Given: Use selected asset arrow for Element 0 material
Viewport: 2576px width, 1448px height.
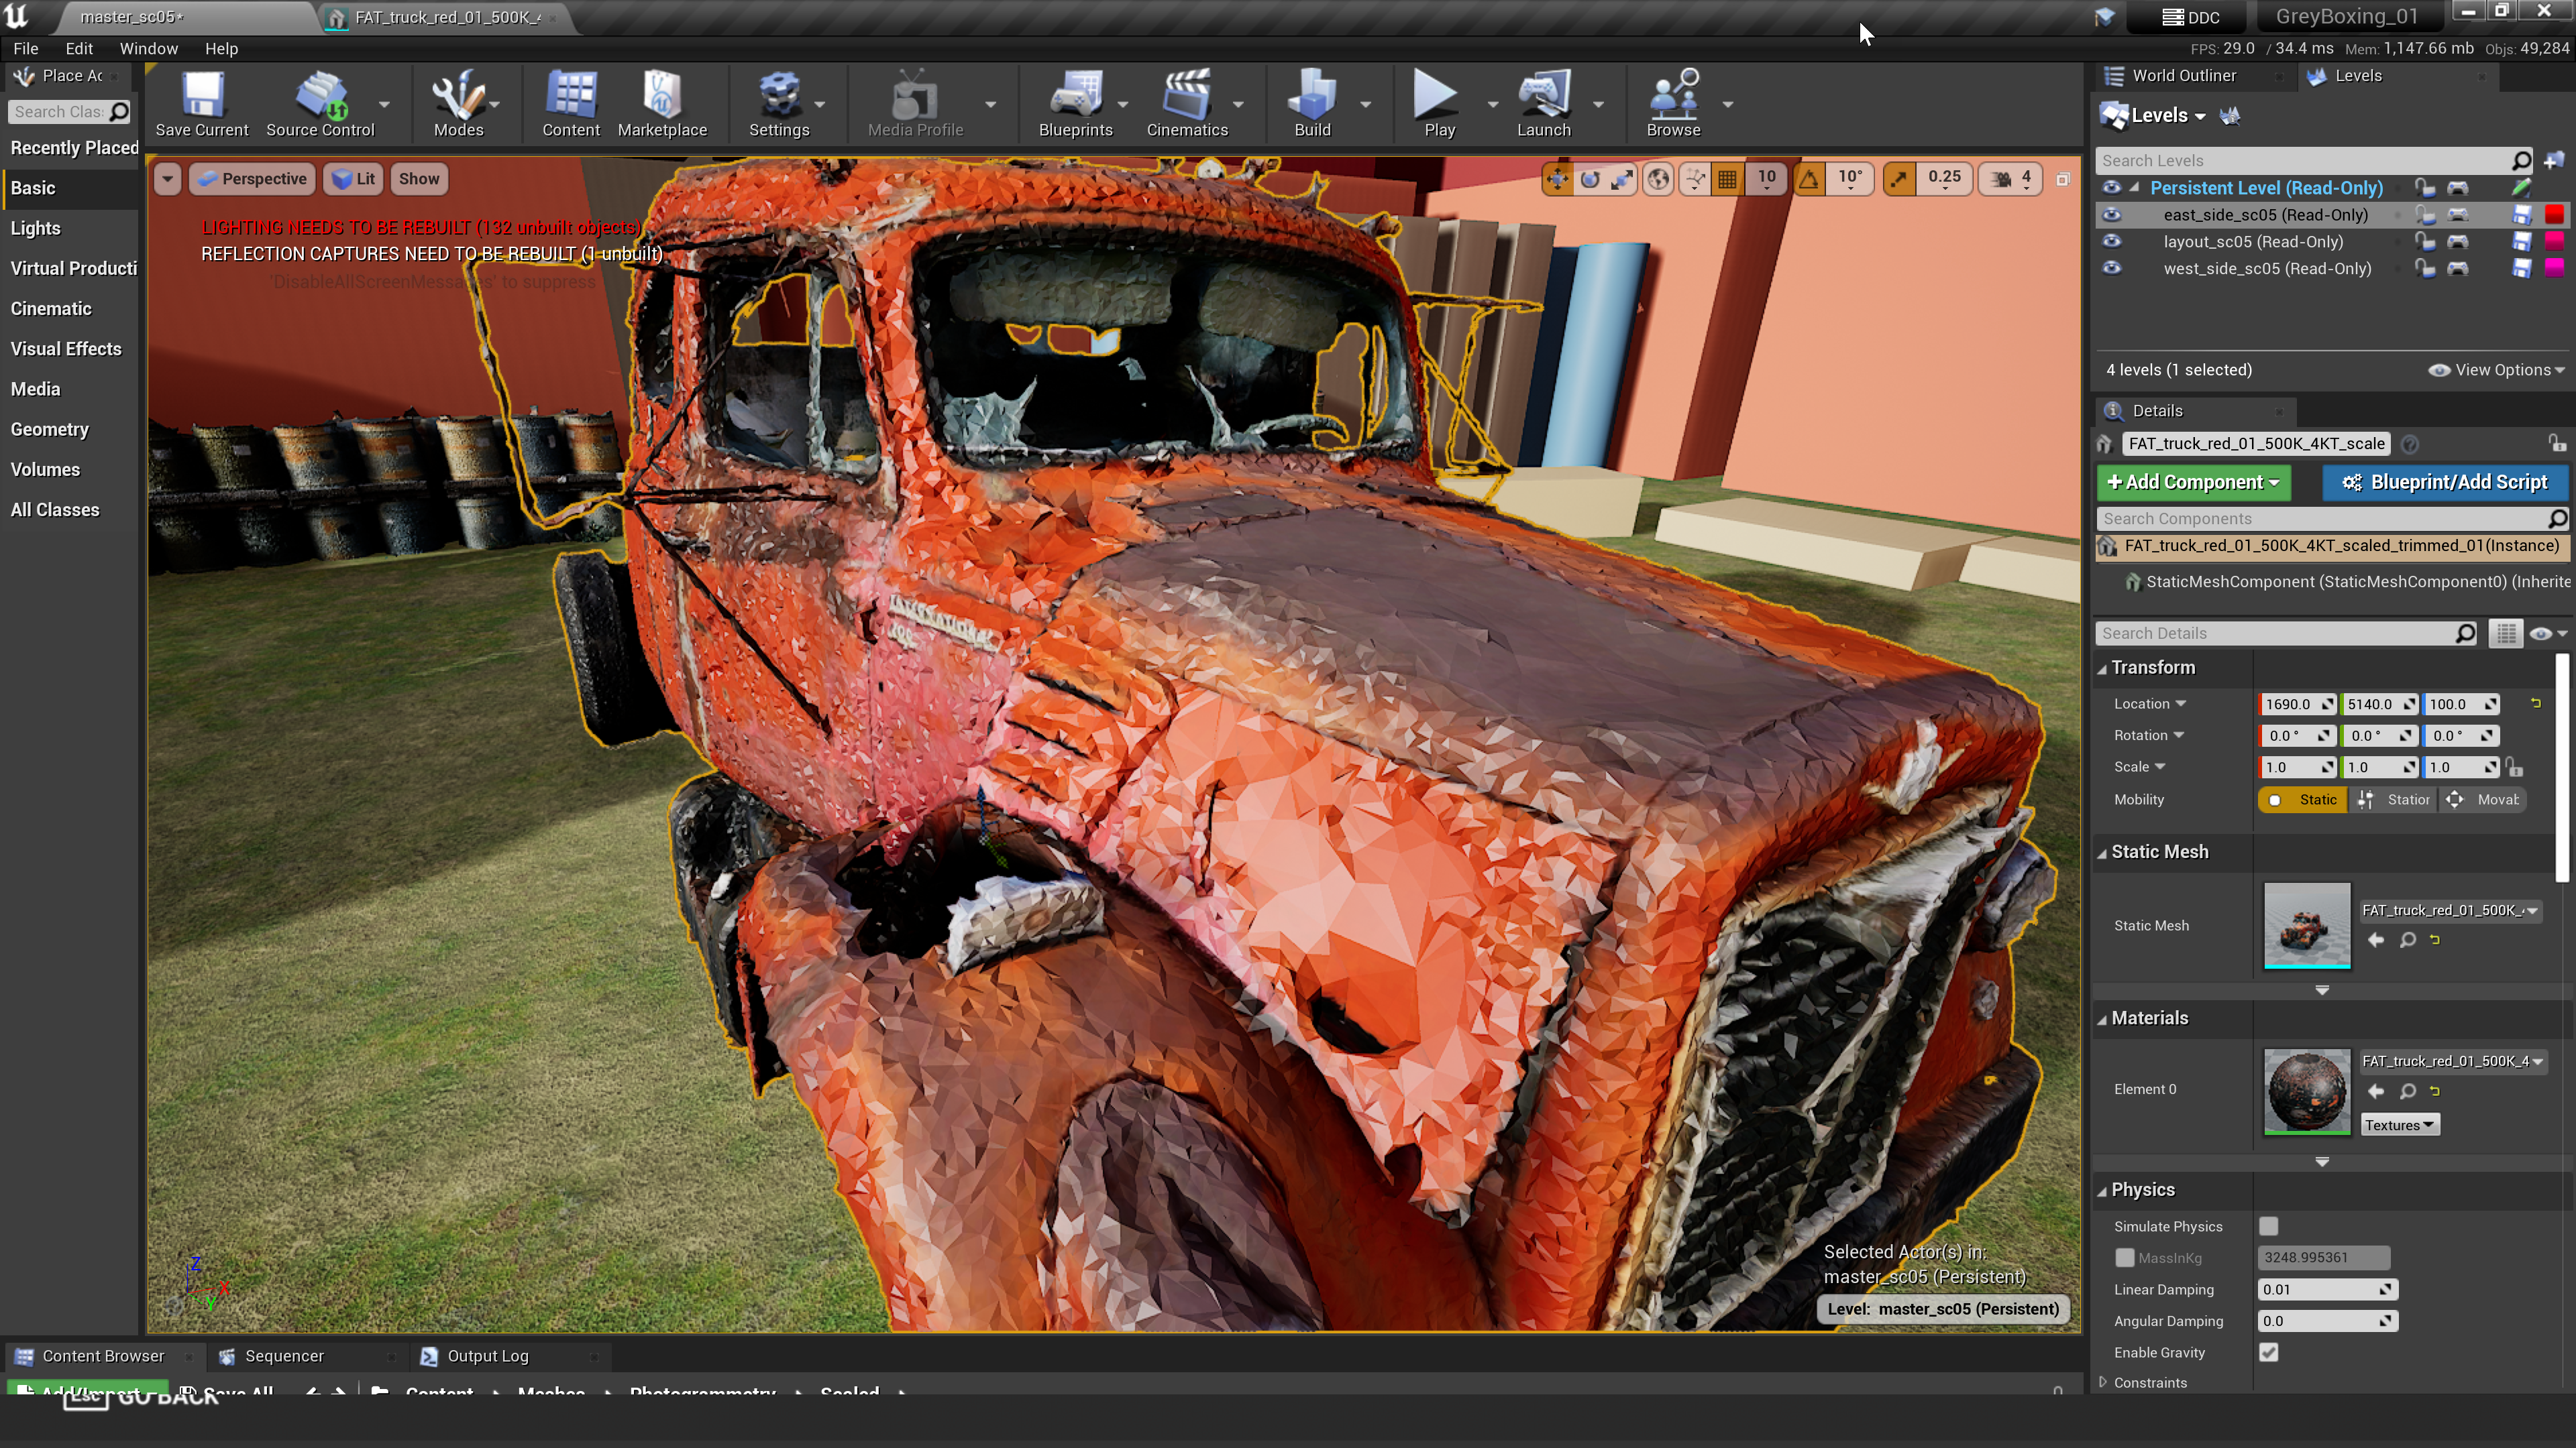Looking at the screenshot, I should pyautogui.click(x=2376, y=1091).
